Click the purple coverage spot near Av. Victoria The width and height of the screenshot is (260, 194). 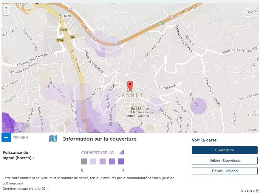[199, 106]
